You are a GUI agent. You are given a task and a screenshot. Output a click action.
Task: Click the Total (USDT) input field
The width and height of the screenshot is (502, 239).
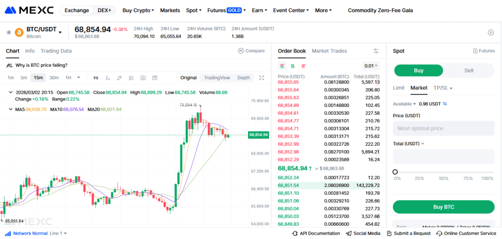coord(444,157)
